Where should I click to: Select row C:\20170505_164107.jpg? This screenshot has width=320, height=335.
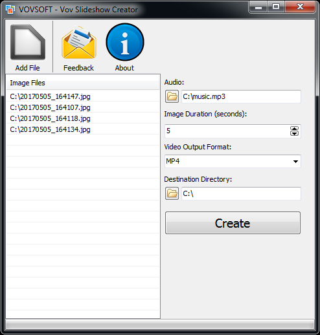click(x=83, y=107)
